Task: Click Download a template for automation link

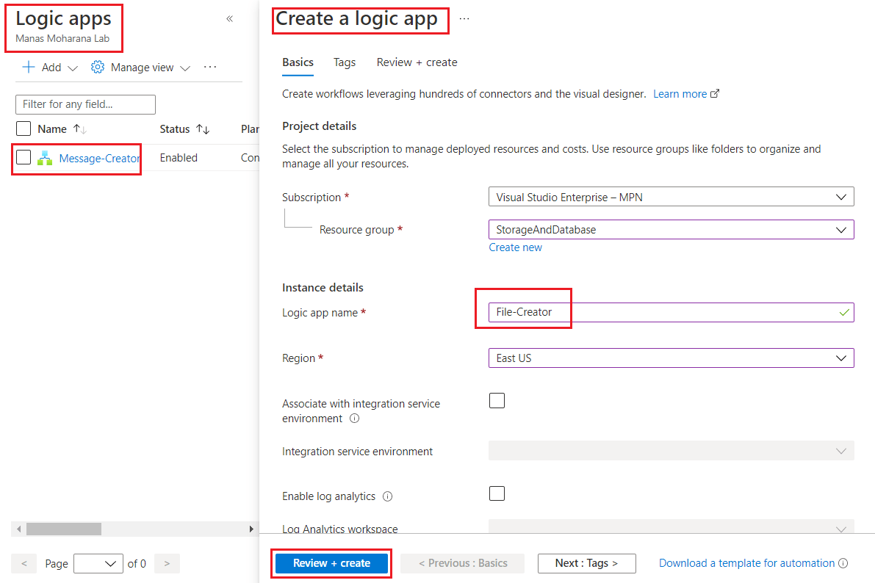Action: point(746,563)
